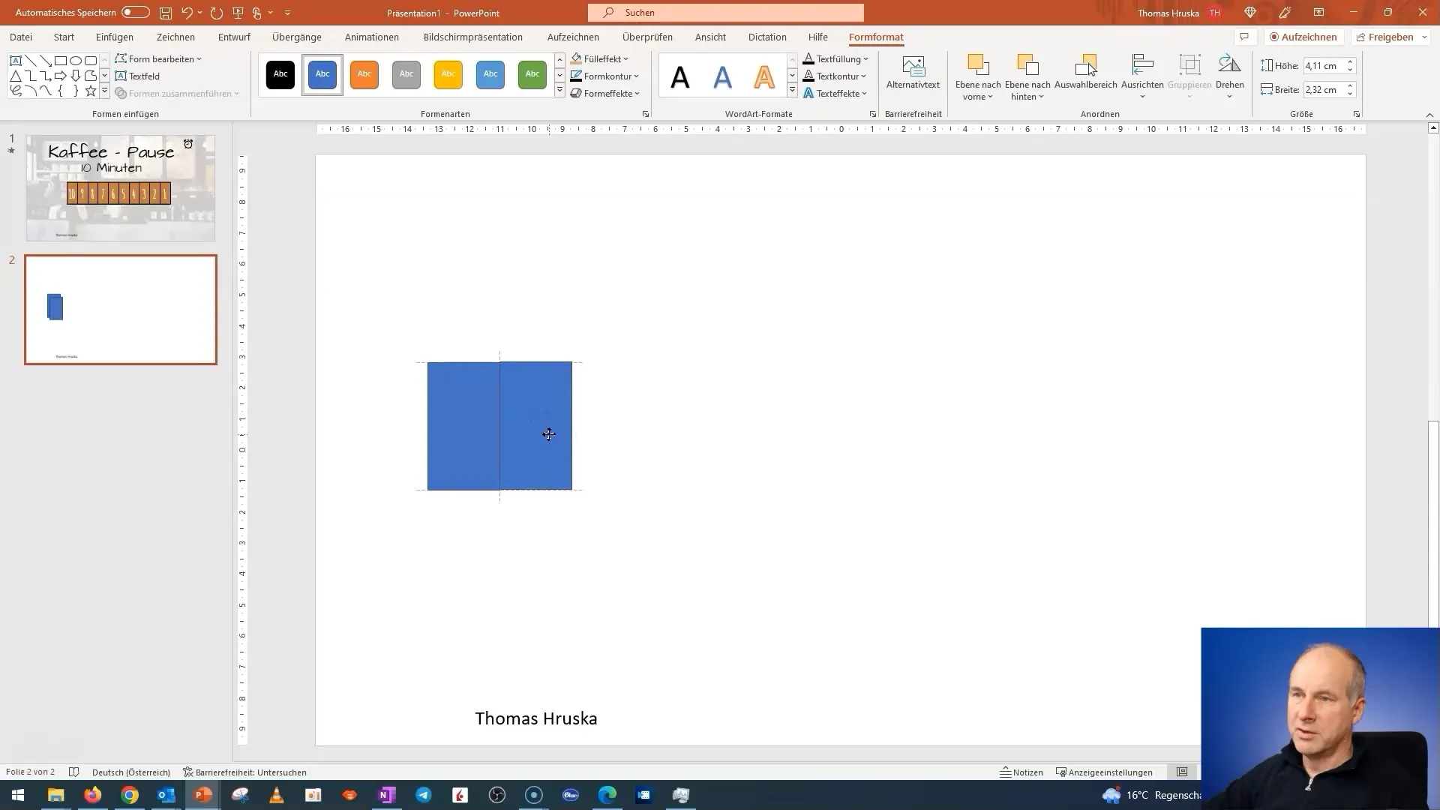Click the Freigeben share button
Image resolution: width=1440 pixels, height=810 pixels.
[1391, 37]
